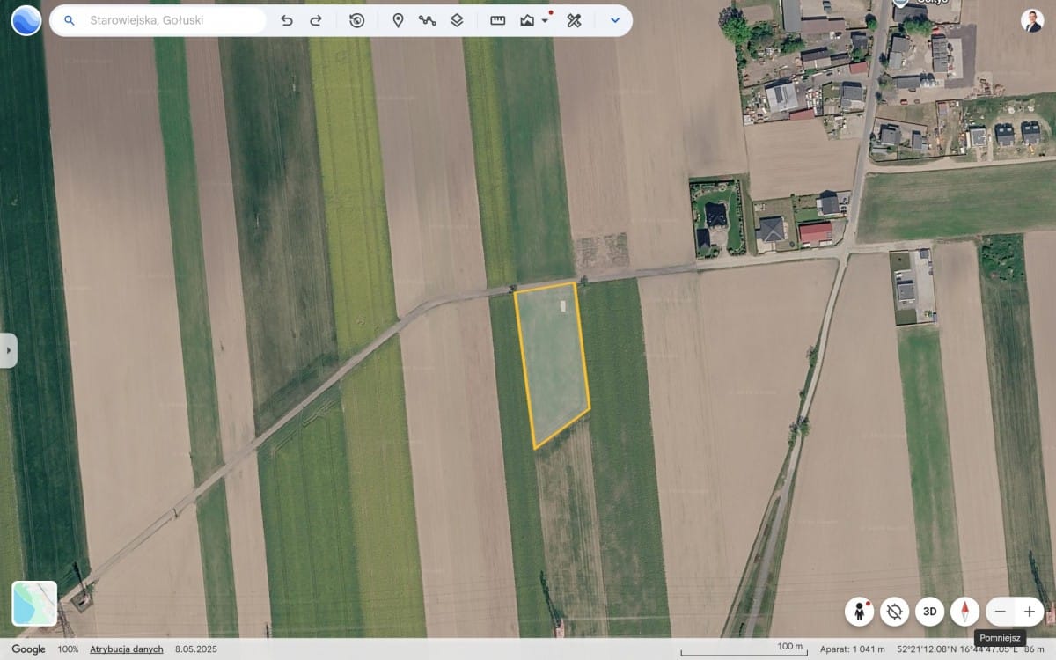1056x660 pixels.
Task: Zoom out with the minus button
Action: [1001, 612]
